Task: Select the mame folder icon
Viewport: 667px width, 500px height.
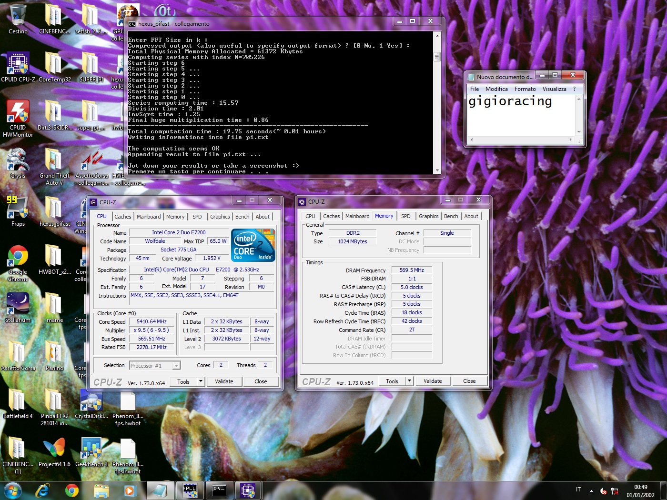Action: click(54, 308)
